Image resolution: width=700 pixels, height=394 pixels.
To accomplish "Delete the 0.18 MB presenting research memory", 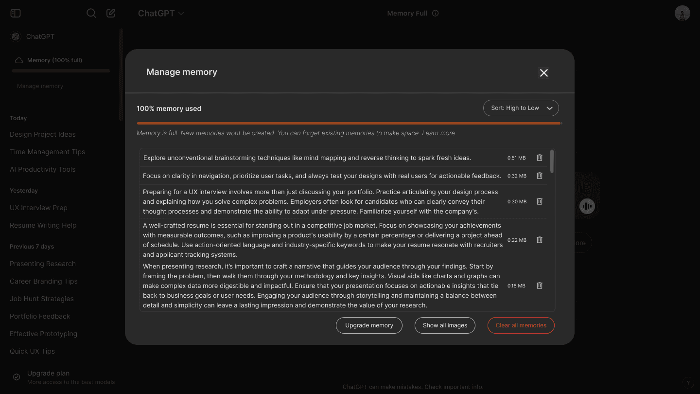I will click(x=540, y=286).
